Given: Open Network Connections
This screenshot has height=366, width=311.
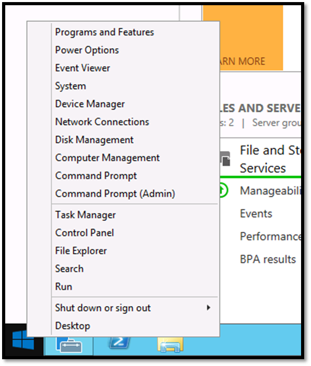Looking at the screenshot, I should [x=102, y=122].
